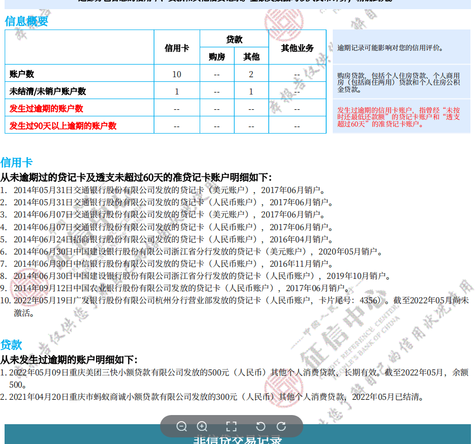This screenshot has width=475, height=444.
Task: Click the heading 从未逾期过的贷记卡及透支未超过60天的准贷记卡账户明细如下
Action: [136, 177]
